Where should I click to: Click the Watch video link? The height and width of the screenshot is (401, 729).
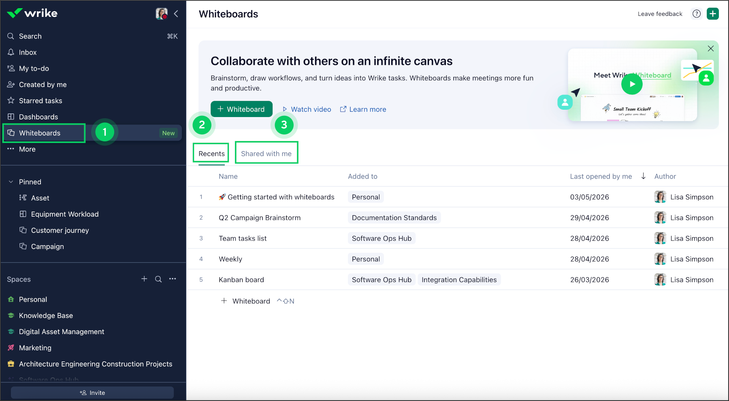point(307,109)
